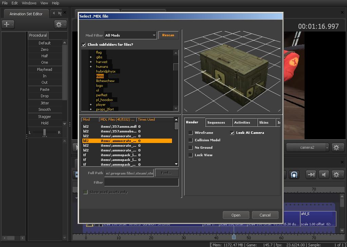347x247 pixels.
Task: Click the L/R balance slider handle
Action: pos(44,132)
